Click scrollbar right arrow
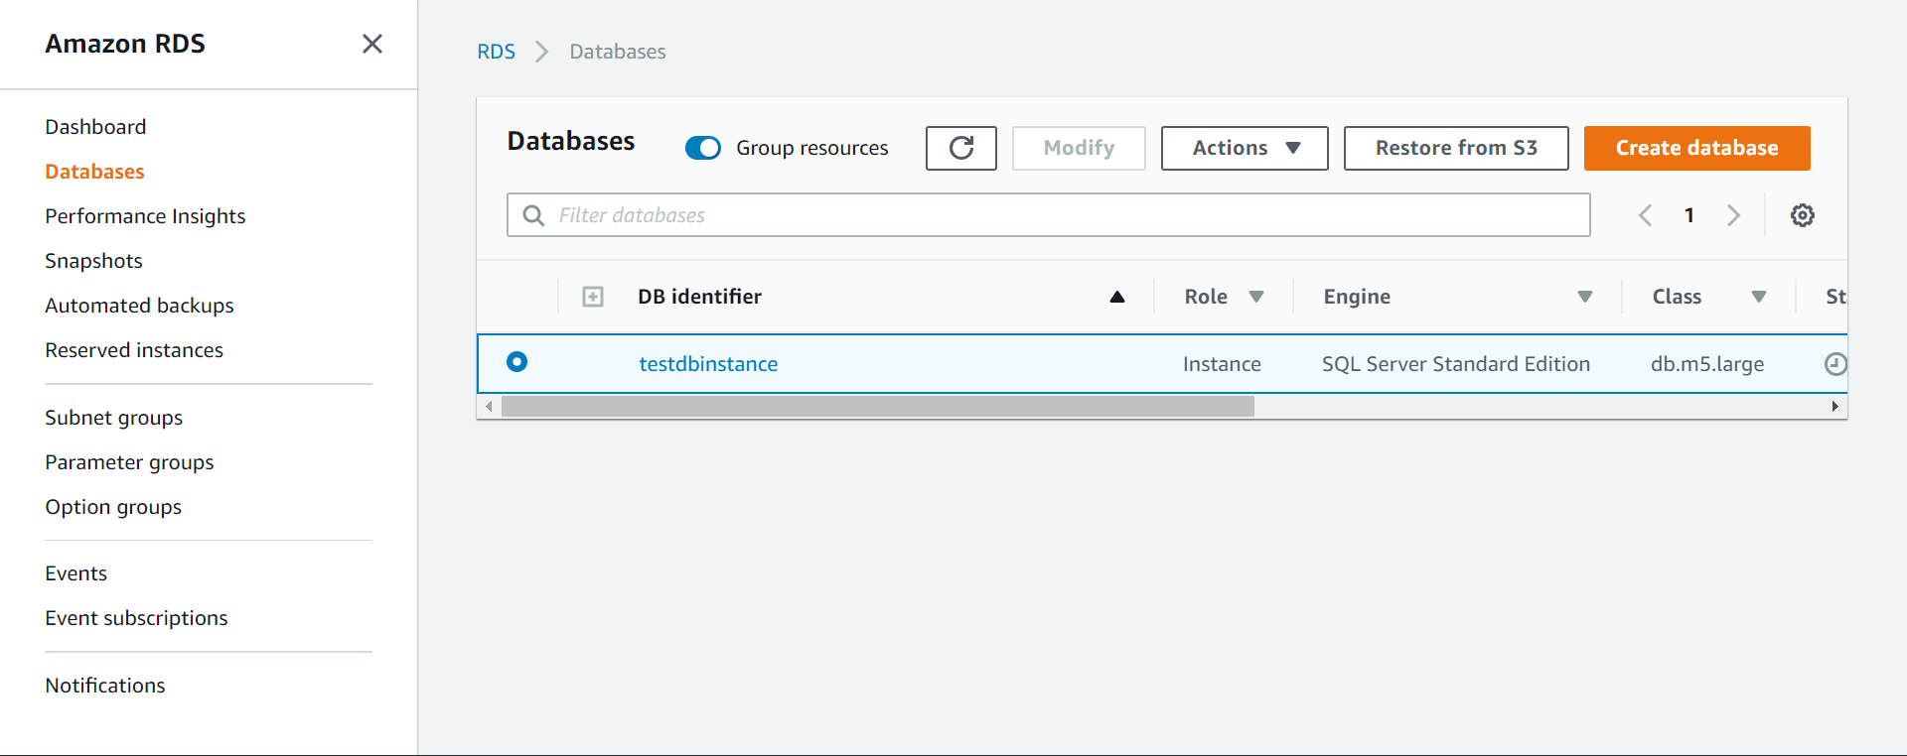 coord(1834,407)
